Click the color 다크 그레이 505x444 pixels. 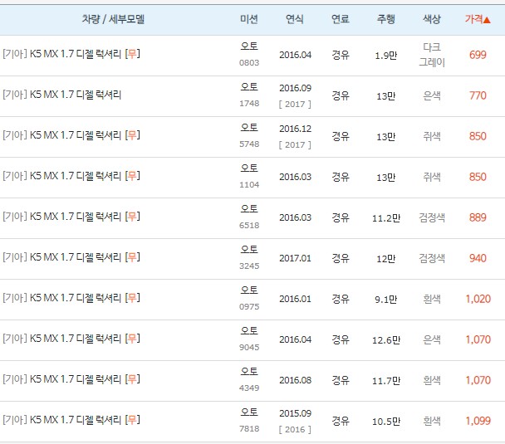click(x=432, y=55)
